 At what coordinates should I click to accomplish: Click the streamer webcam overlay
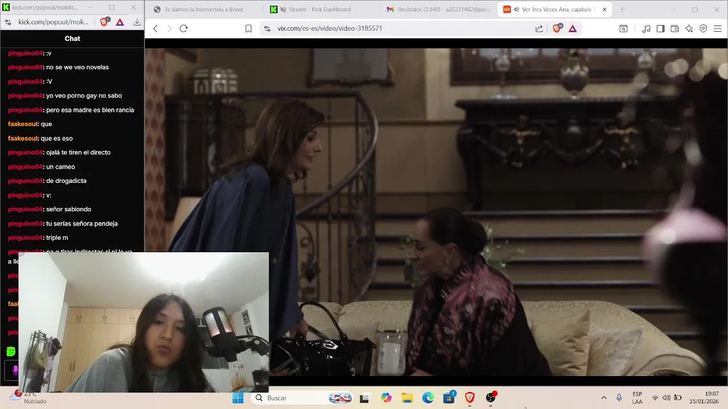(x=144, y=323)
